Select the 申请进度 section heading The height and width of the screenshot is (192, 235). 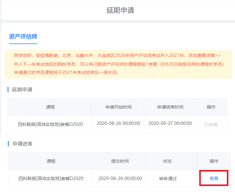click(22, 144)
